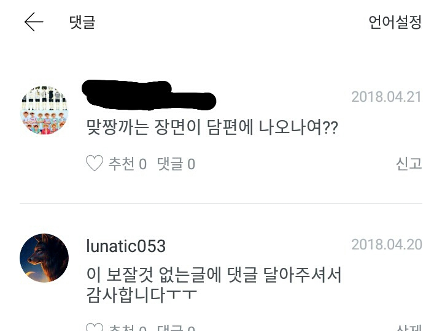
Task: Delete lunatic053's comment via 삭제
Action: (x=409, y=327)
